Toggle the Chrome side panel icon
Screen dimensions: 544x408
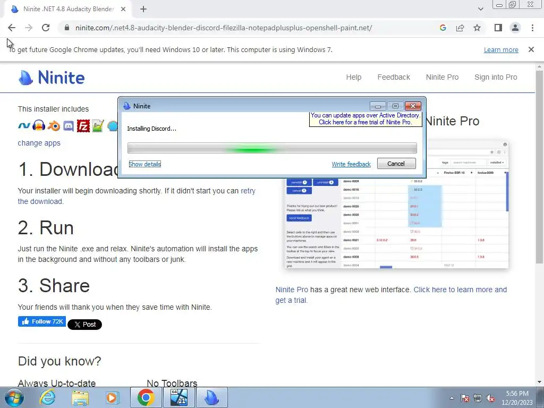tap(498, 28)
